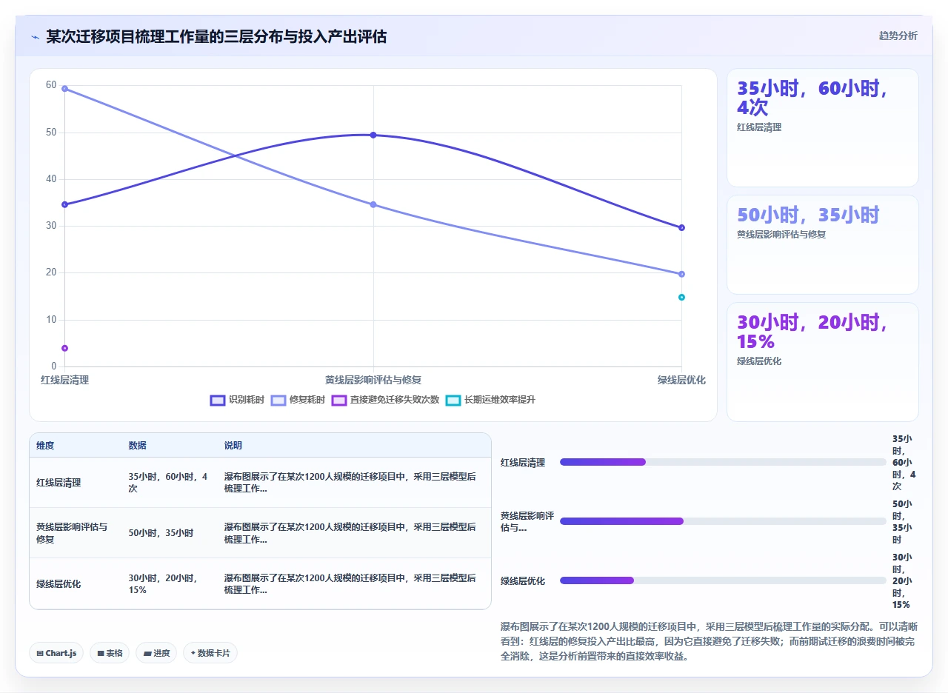Click the 绿线层优化 x-axis label
Image resolution: width=948 pixels, height=693 pixels.
681,380
